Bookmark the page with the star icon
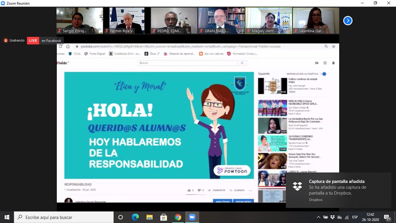The width and height of the screenshot is (396, 223). [333, 46]
